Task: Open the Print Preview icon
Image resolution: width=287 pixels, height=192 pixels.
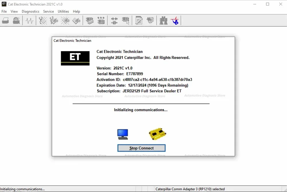Action: tap(16, 20)
